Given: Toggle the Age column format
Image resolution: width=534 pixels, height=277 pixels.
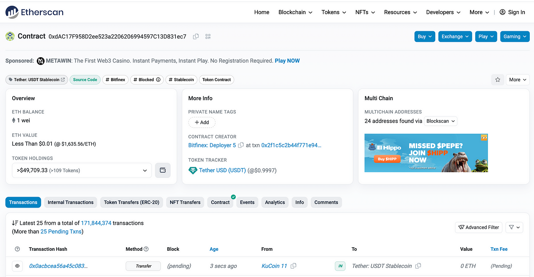Looking at the screenshot, I should point(214,249).
